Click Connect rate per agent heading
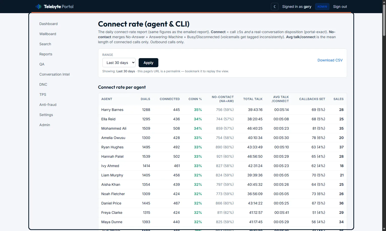The width and height of the screenshot is (386, 231). pyautogui.click(x=122, y=87)
